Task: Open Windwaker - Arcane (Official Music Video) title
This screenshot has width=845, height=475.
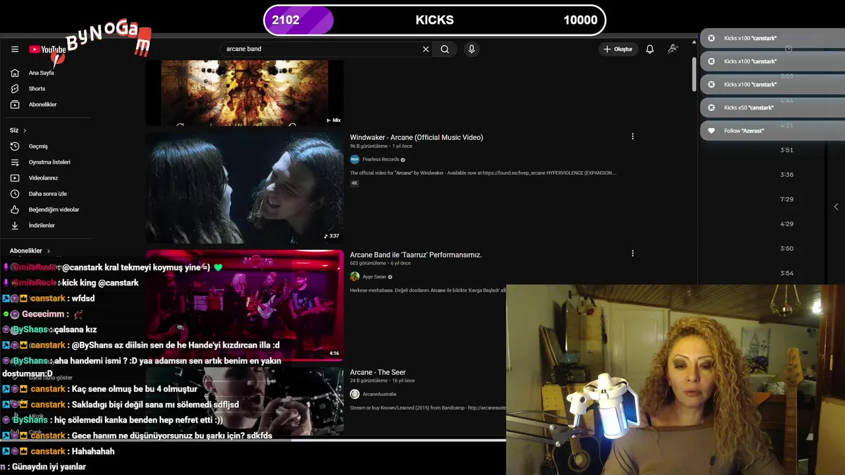Action: [417, 137]
